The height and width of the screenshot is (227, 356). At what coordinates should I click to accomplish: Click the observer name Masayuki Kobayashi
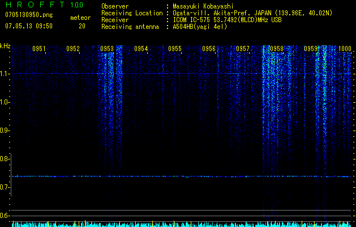(203, 6)
